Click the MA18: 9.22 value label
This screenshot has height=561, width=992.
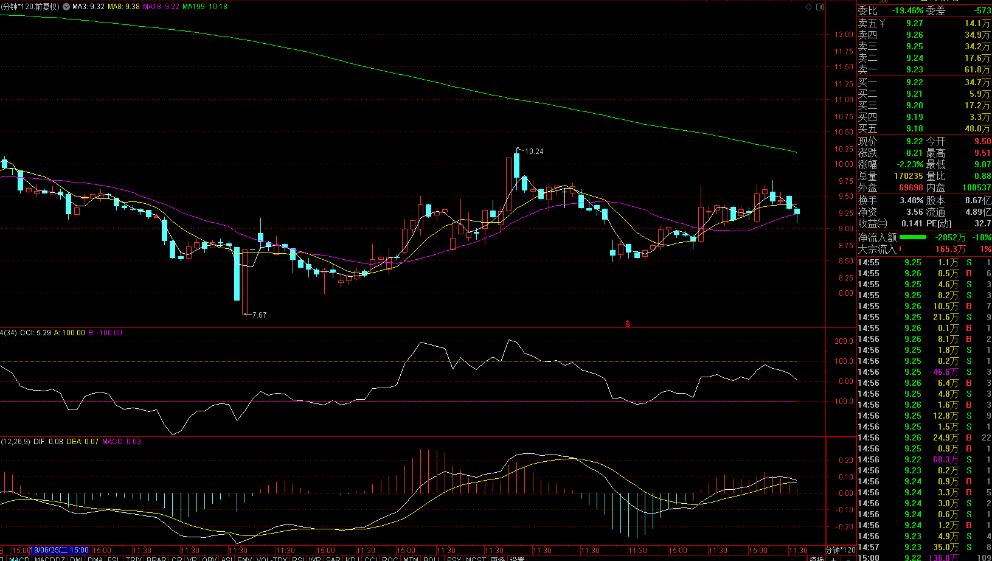tap(161, 7)
